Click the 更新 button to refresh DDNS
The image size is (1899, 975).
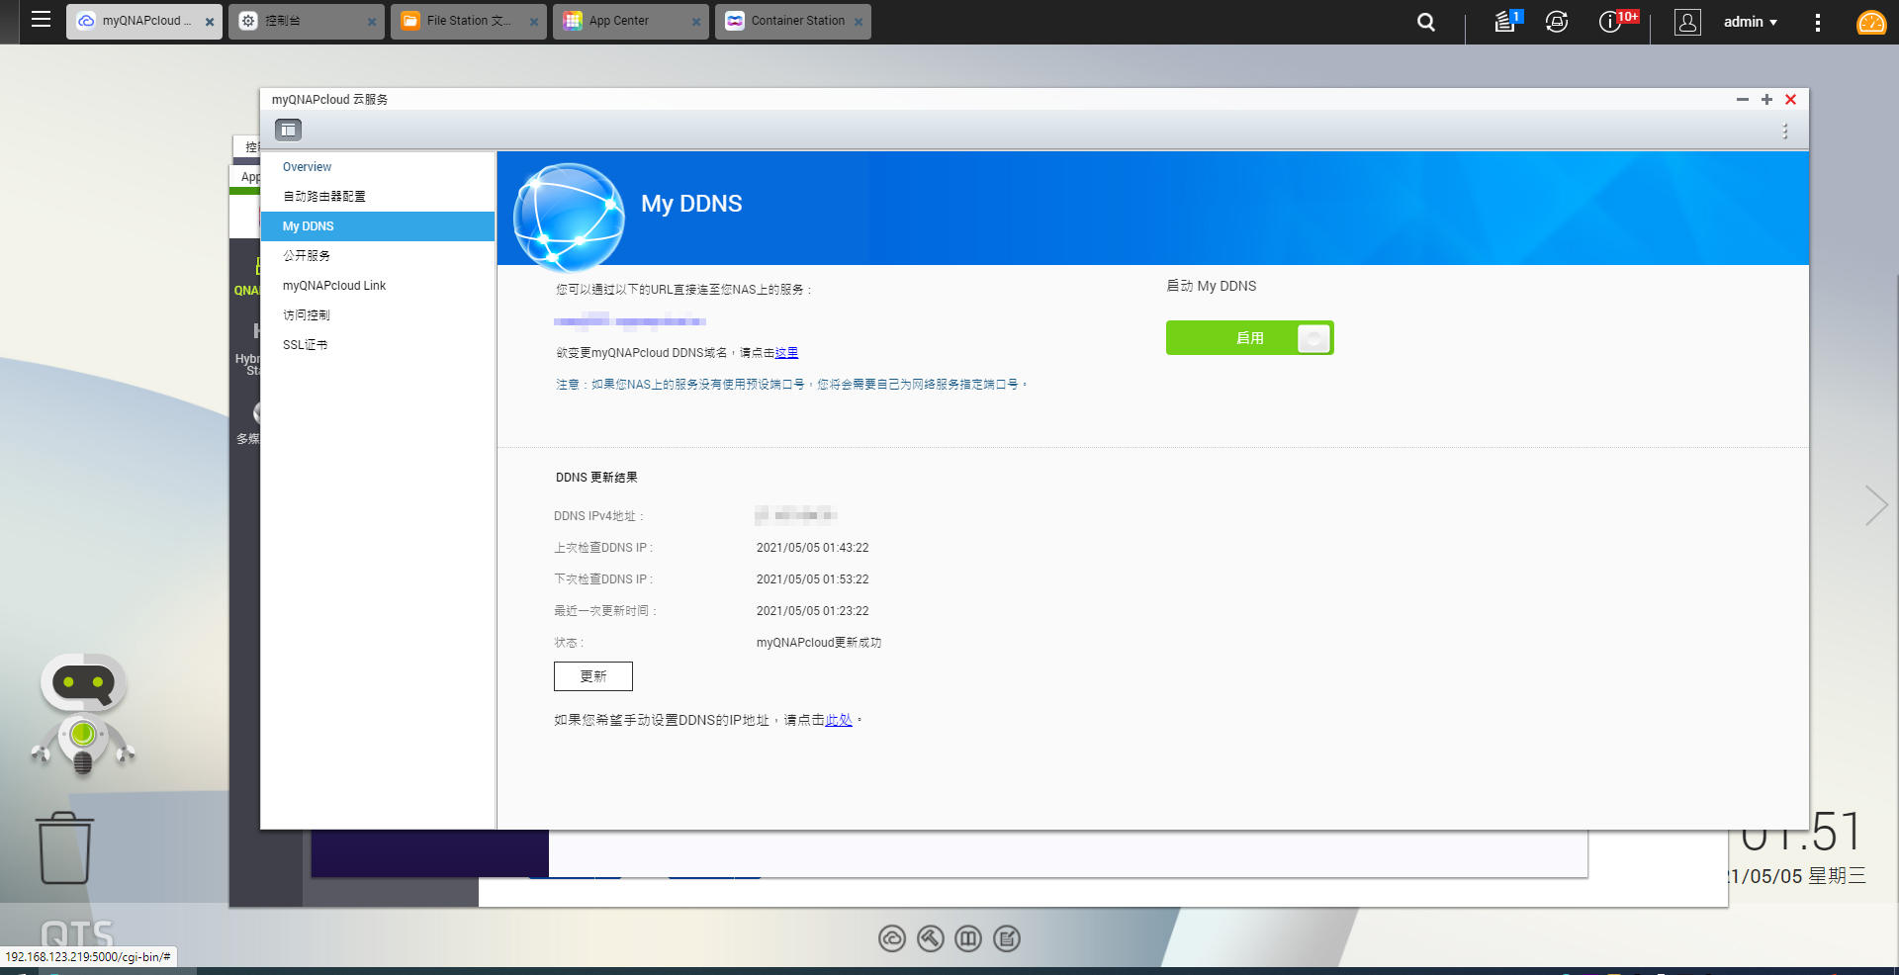coord(592,676)
